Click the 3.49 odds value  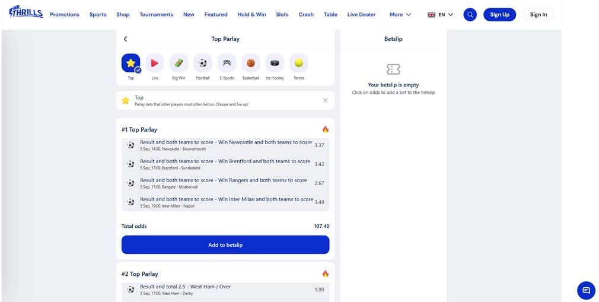point(319,202)
